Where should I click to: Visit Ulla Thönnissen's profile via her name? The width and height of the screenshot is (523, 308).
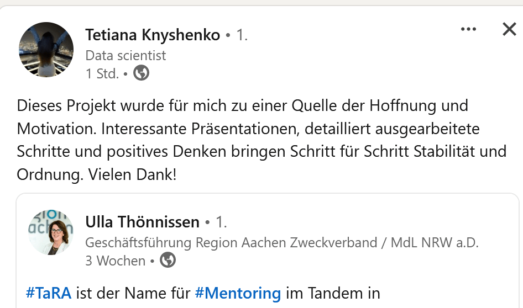tap(142, 222)
